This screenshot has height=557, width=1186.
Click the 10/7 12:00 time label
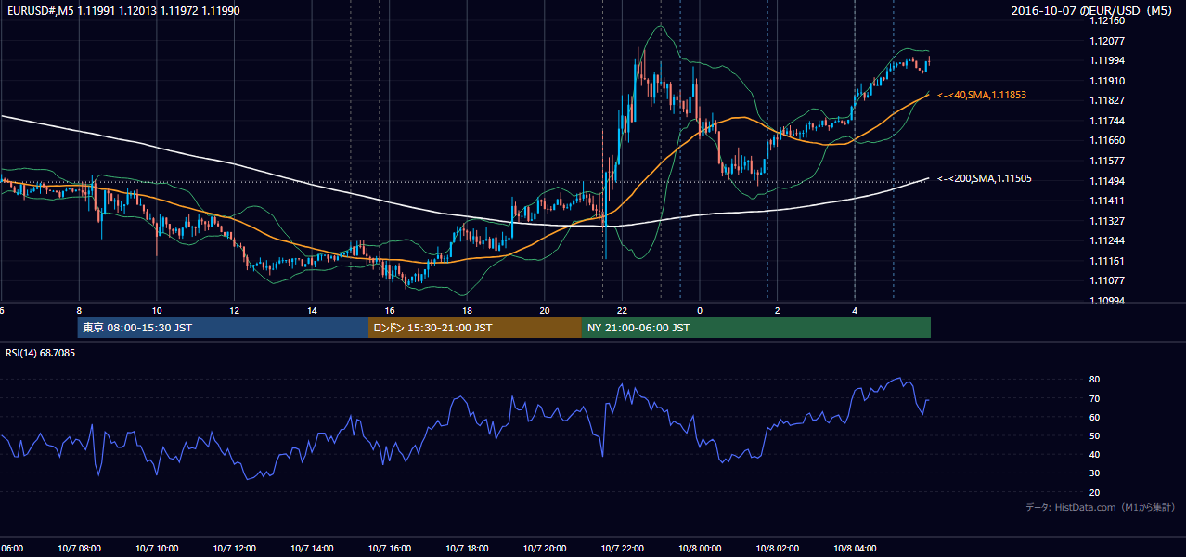tap(234, 549)
